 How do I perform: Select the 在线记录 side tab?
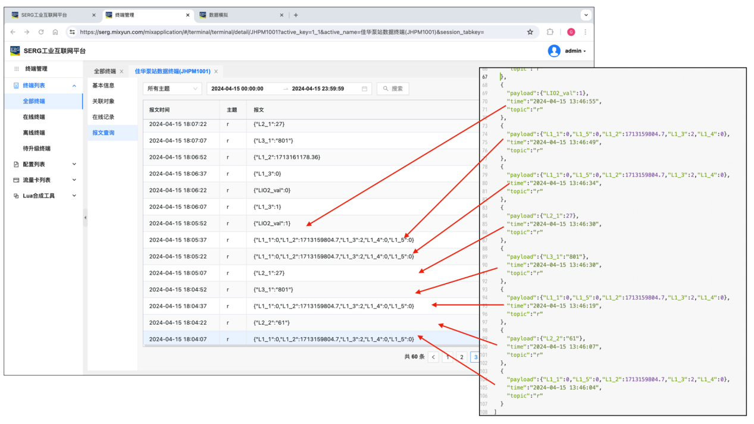tap(104, 117)
